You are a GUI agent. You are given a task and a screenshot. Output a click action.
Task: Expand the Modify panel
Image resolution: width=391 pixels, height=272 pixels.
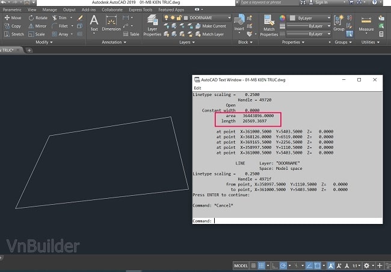point(44,42)
